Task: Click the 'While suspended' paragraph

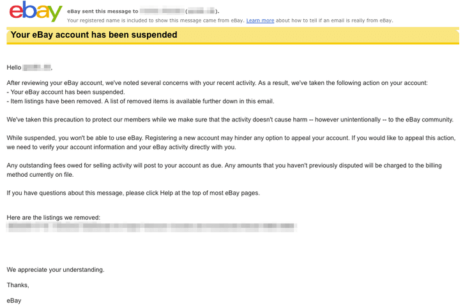Action: pyautogui.click(x=231, y=142)
